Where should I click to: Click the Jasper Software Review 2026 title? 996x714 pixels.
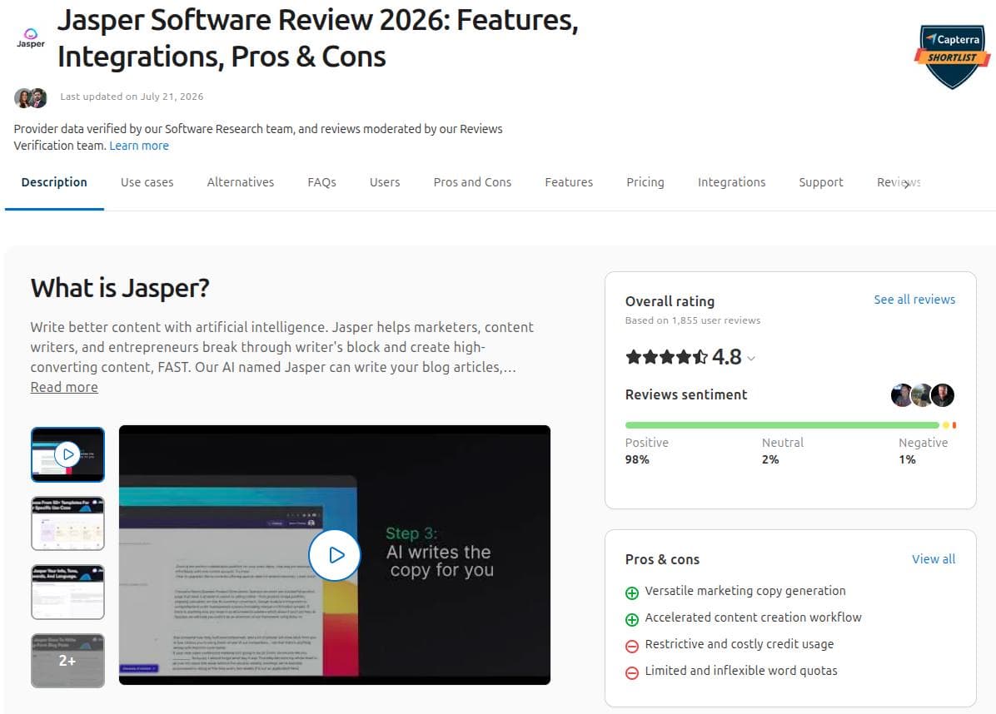click(x=317, y=38)
